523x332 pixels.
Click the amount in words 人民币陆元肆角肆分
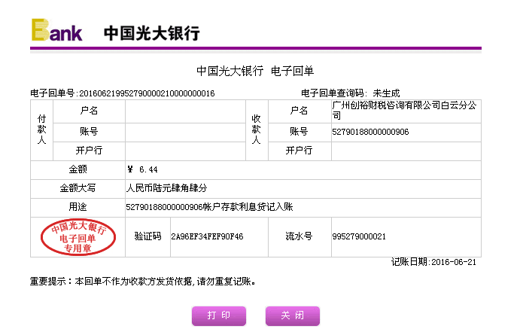167,188
